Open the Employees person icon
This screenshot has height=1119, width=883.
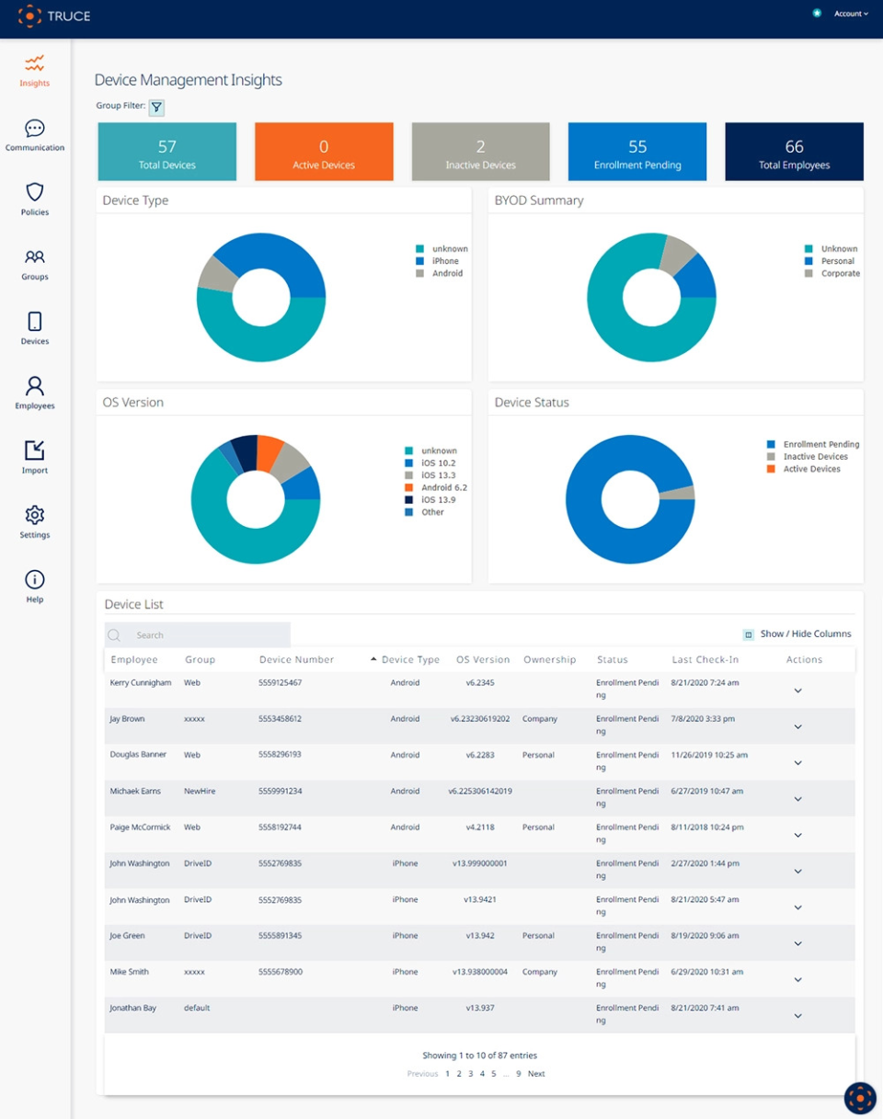point(34,386)
